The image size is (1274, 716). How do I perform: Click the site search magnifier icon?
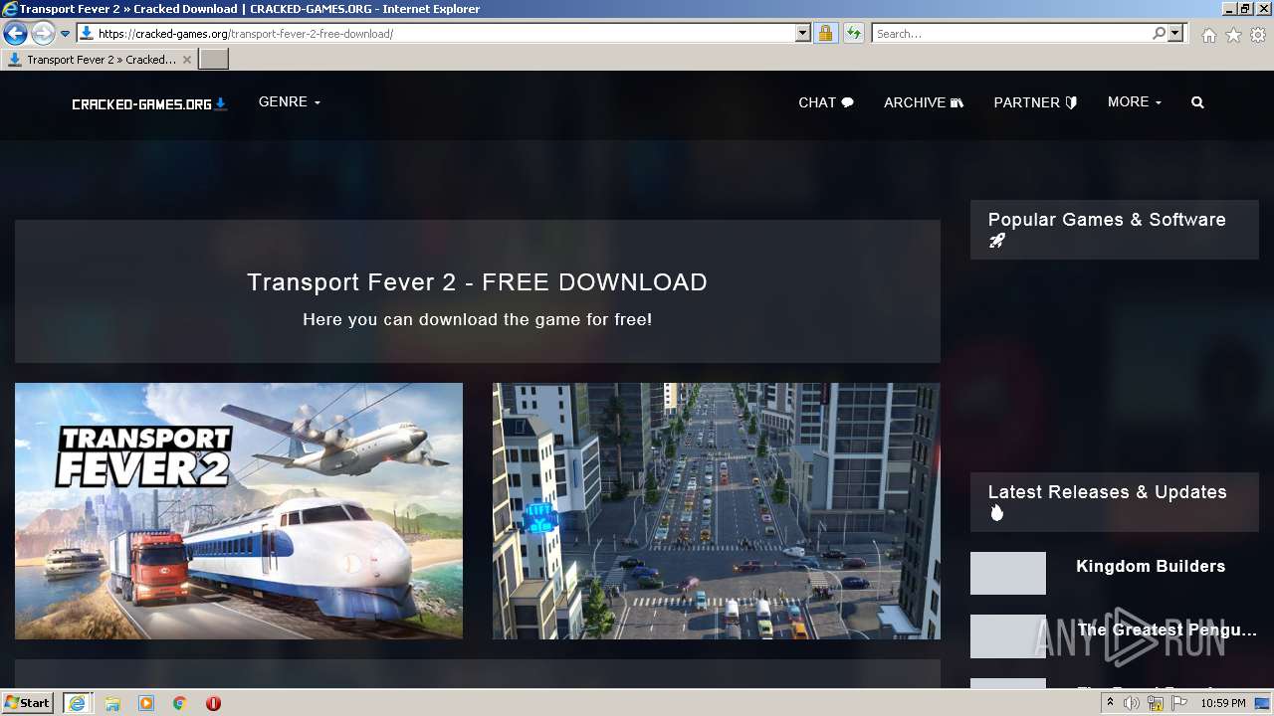click(1197, 102)
